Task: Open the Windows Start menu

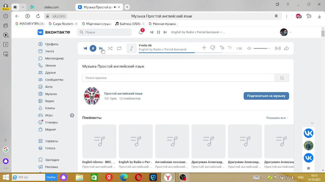Action: point(6,177)
